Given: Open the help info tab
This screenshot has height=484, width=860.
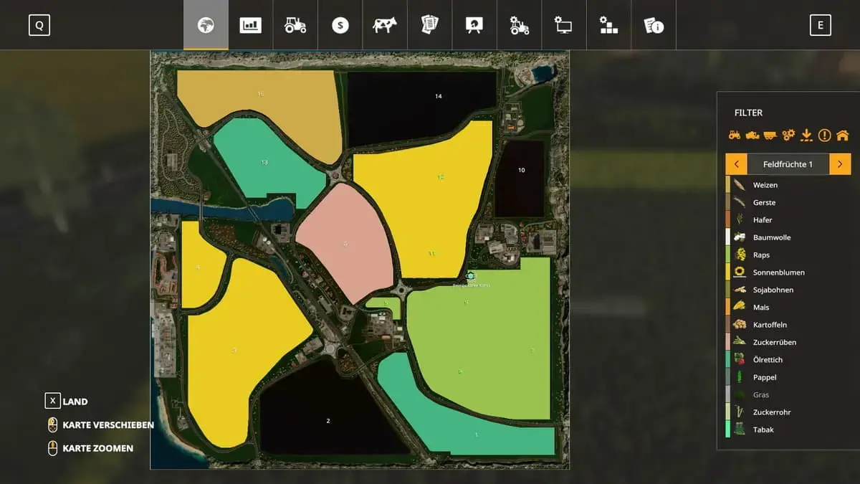Looking at the screenshot, I should pyautogui.click(x=653, y=25).
